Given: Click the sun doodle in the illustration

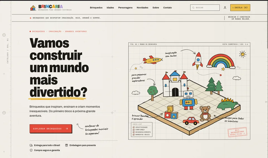Looking at the screenshot, I should click(243, 54).
